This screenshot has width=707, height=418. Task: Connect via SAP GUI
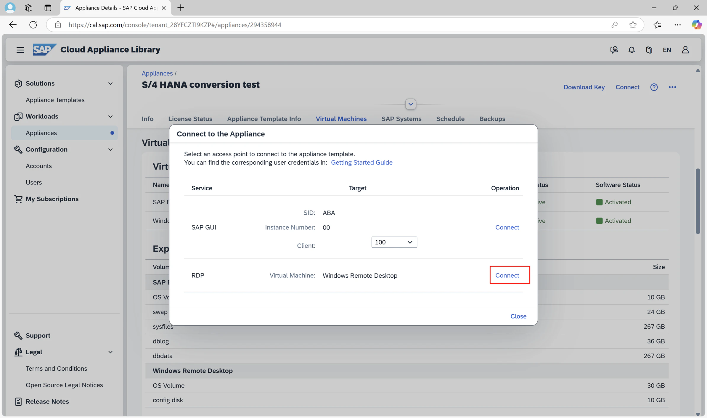pos(507,227)
